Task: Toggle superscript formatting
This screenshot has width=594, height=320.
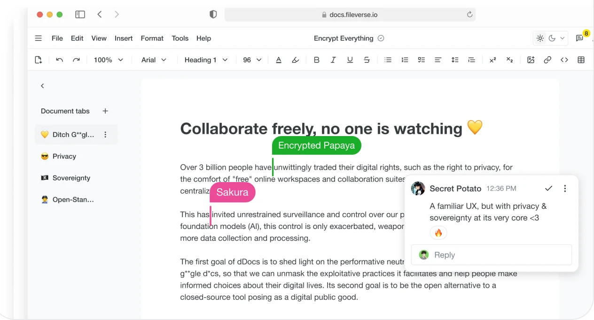Action: 492,60
